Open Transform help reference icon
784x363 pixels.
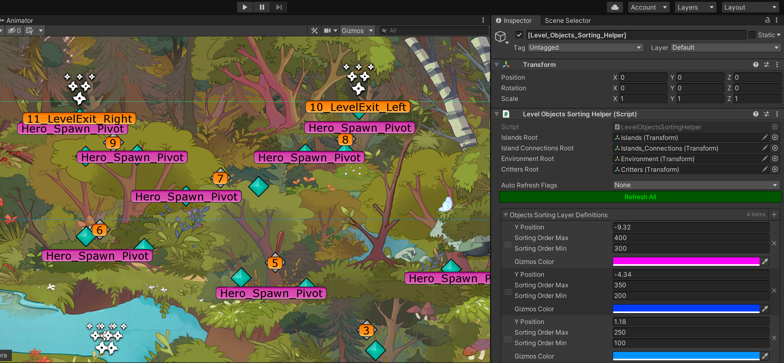coord(756,65)
